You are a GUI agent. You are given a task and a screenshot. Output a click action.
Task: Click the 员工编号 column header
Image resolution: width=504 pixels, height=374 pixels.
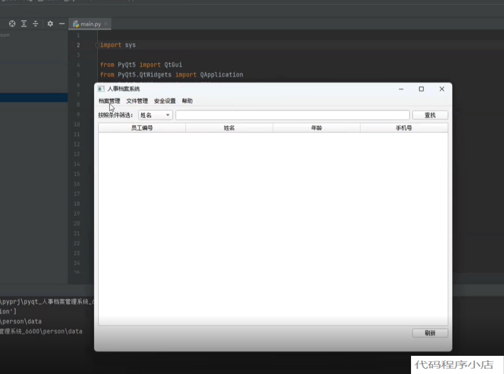(142, 127)
